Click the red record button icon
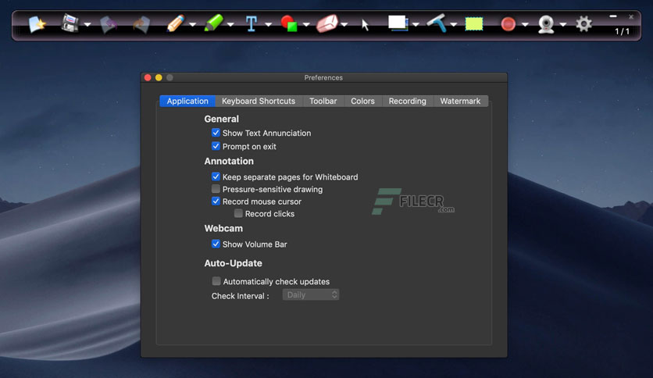The image size is (653, 378). pyautogui.click(x=508, y=24)
